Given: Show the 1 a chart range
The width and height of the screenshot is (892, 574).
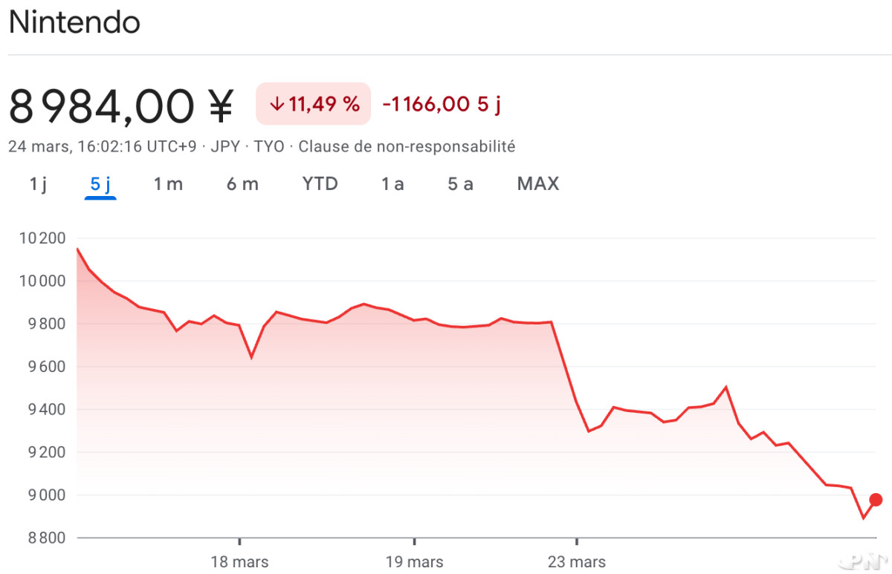Looking at the screenshot, I should click(x=392, y=184).
